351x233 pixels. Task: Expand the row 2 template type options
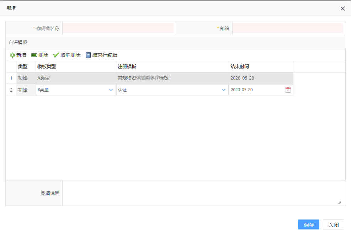pos(110,90)
